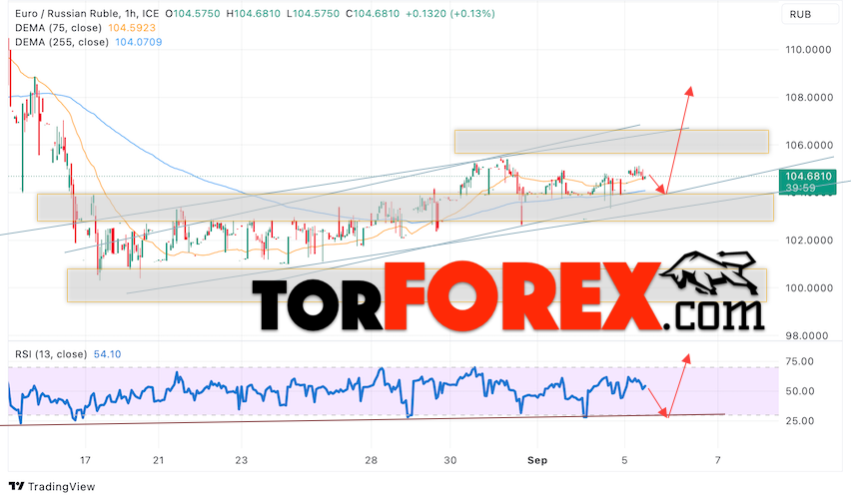Viewport: 851px width, 501px height.
Task: Click the TradingView logo link
Action: pyautogui.click(x=52, y=486)
